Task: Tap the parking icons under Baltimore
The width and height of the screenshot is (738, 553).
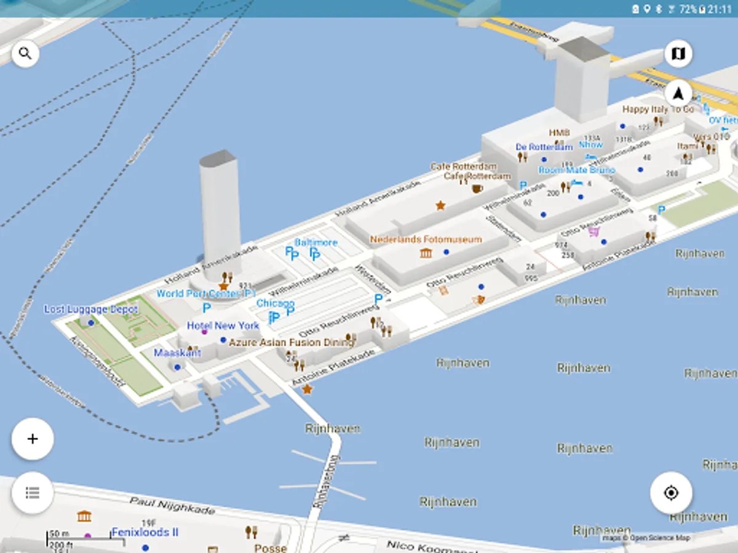Action: click(x=303, y=253)
